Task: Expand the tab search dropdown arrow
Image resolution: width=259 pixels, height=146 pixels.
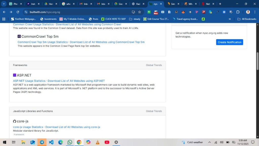Action: click(4, 4)
